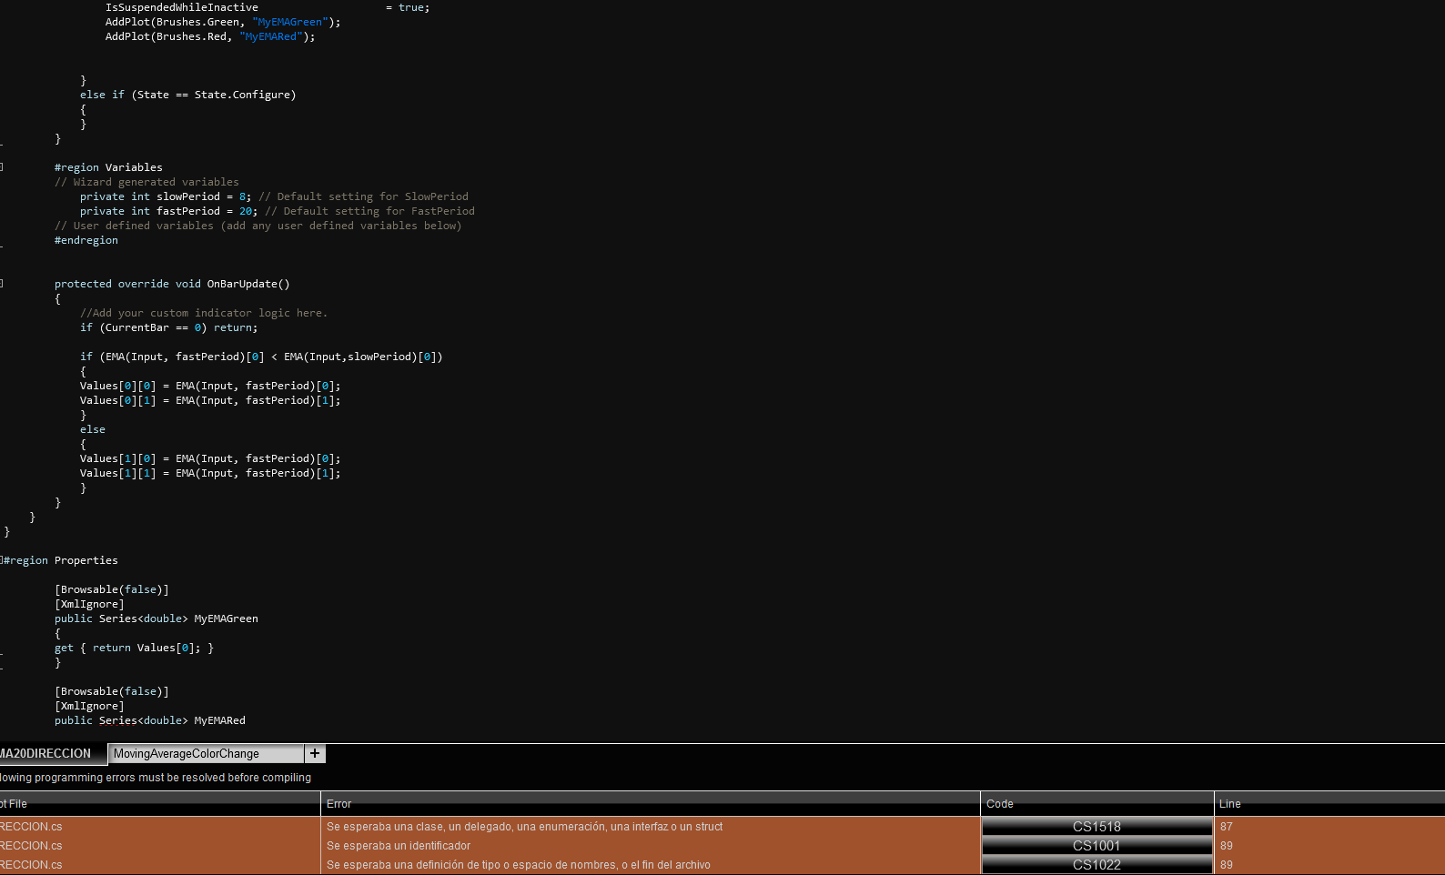Sort errors by the File column header
1445x875 pixels.
pyautogui.click(x=160, y=804)
